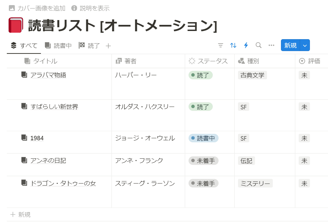Click the red book page icon
Viewport: 328px width, 222px height.
pos(16,25)
